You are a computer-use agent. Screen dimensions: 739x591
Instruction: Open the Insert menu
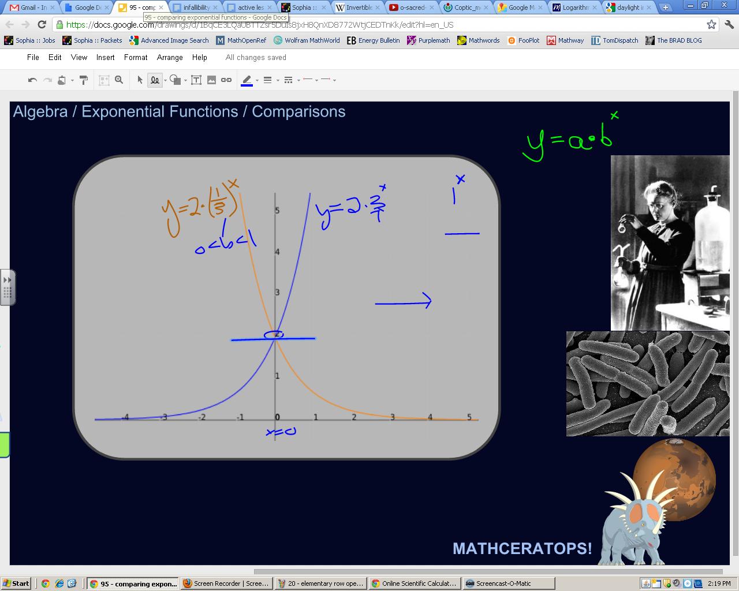tap(105, 58)
